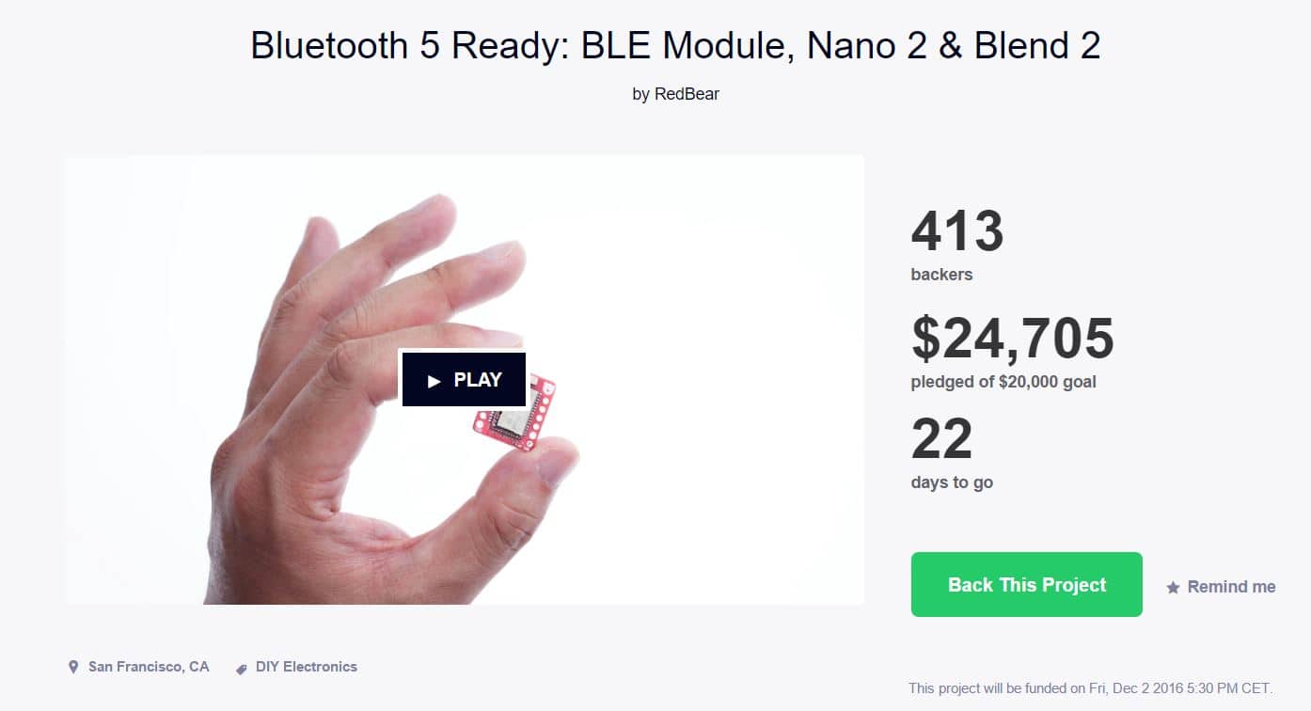Click the $24,705 pledged amount
The height and width of the screenshot is (711, 1311).
click(1012, 339)
